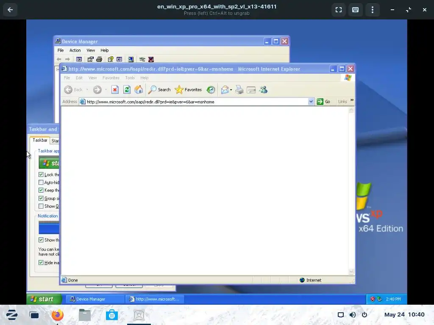434x325 pixels.
Task: Click the red X Stop button in IE
Action: [115, 90]
